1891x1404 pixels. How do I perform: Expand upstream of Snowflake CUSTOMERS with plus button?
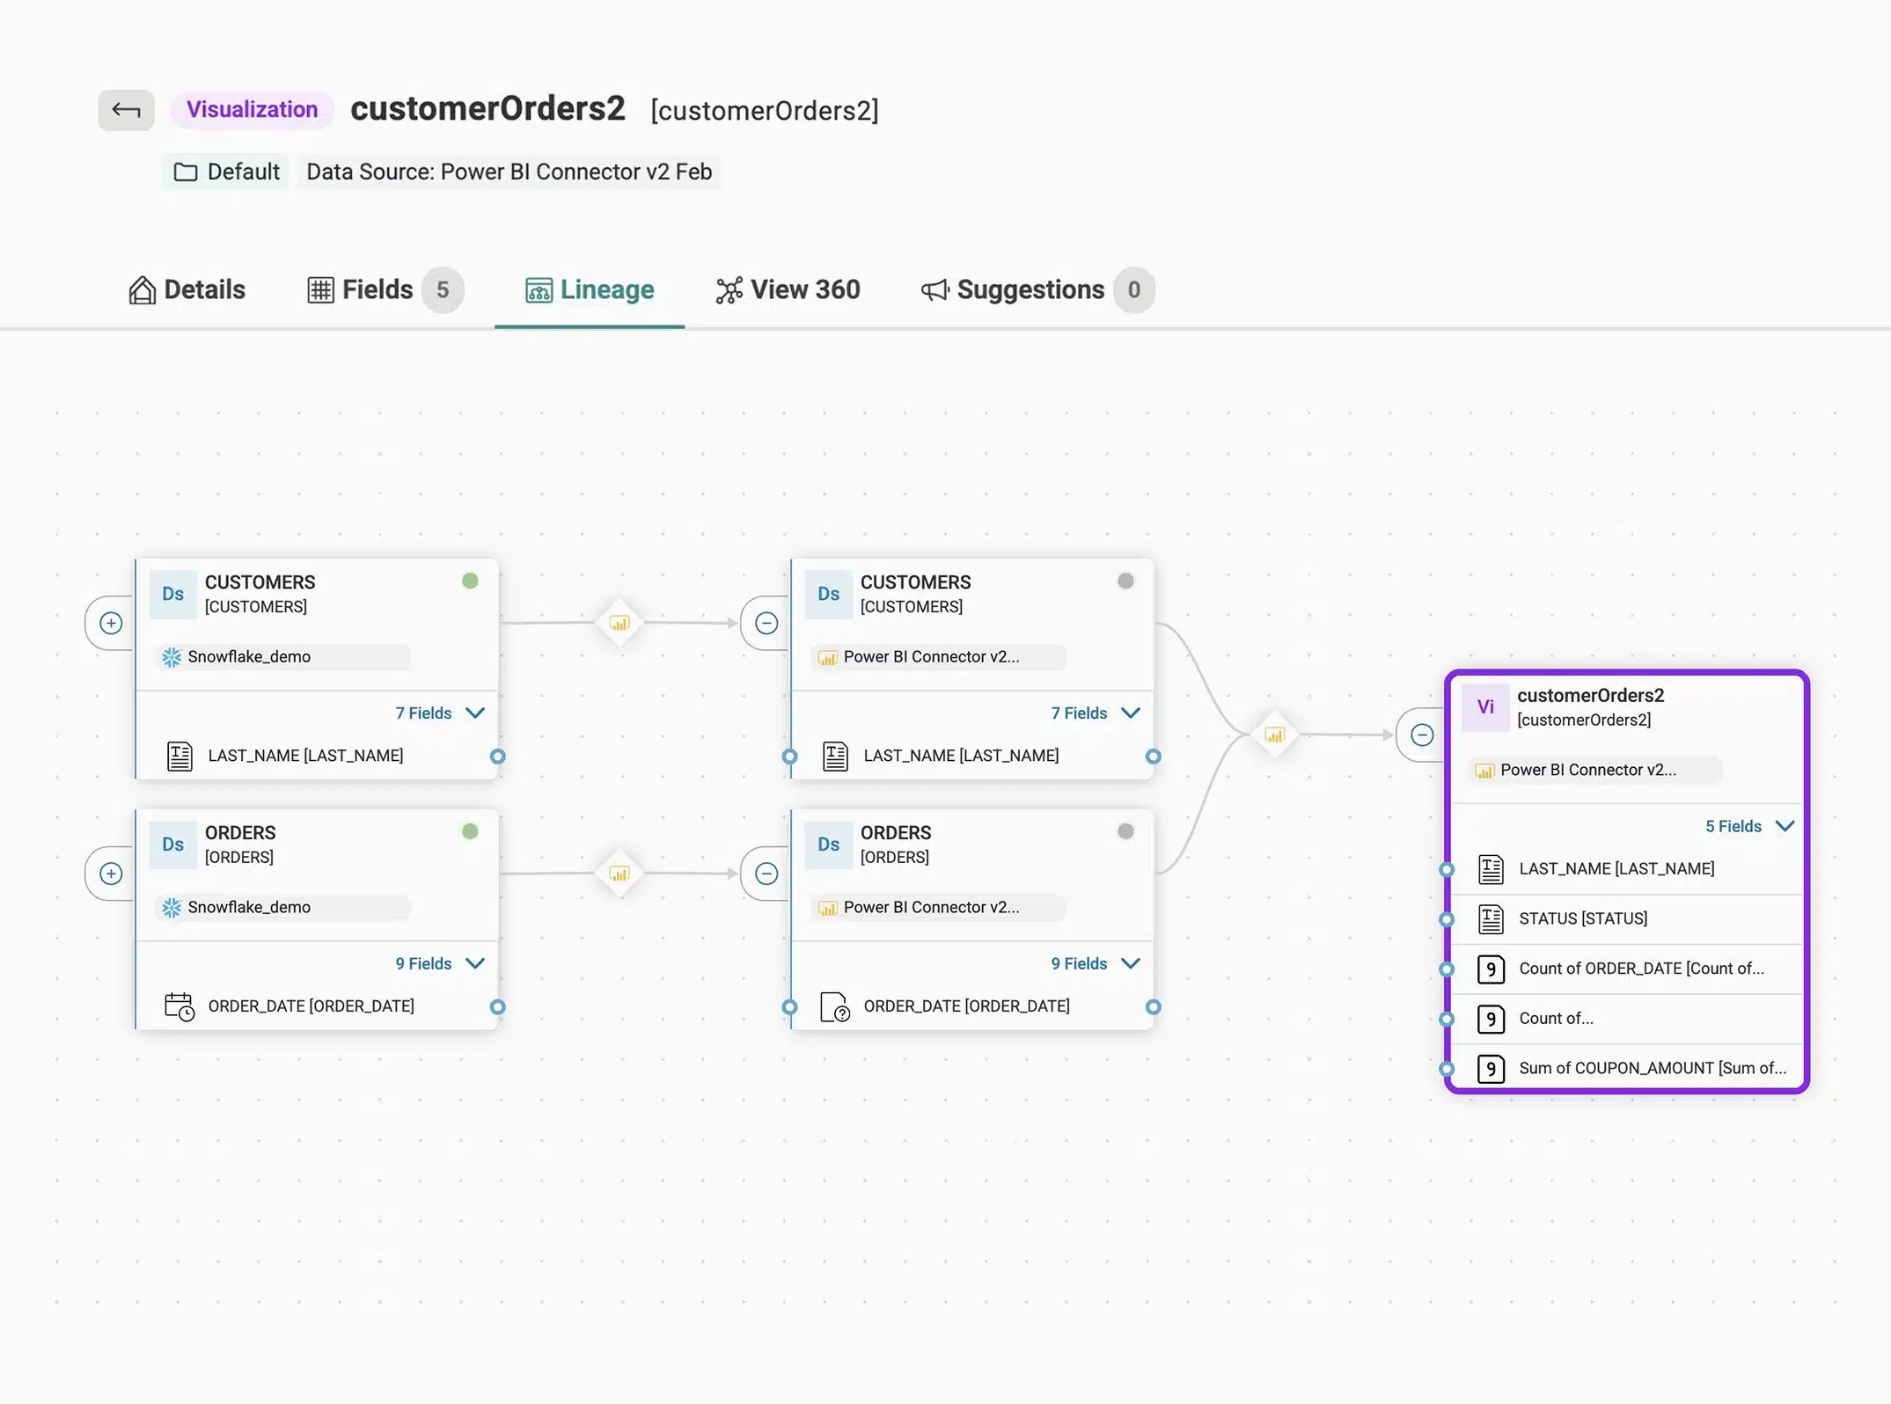pyautogui.click(x=111, y=624)
